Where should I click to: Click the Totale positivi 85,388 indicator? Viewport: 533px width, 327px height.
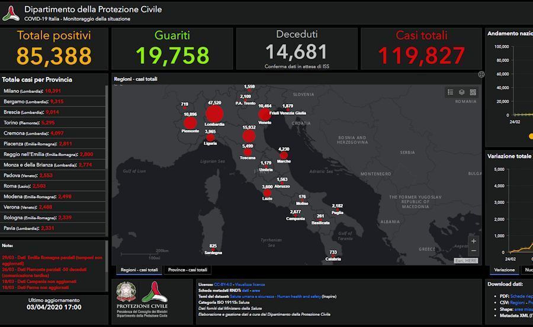pos(54,48)
